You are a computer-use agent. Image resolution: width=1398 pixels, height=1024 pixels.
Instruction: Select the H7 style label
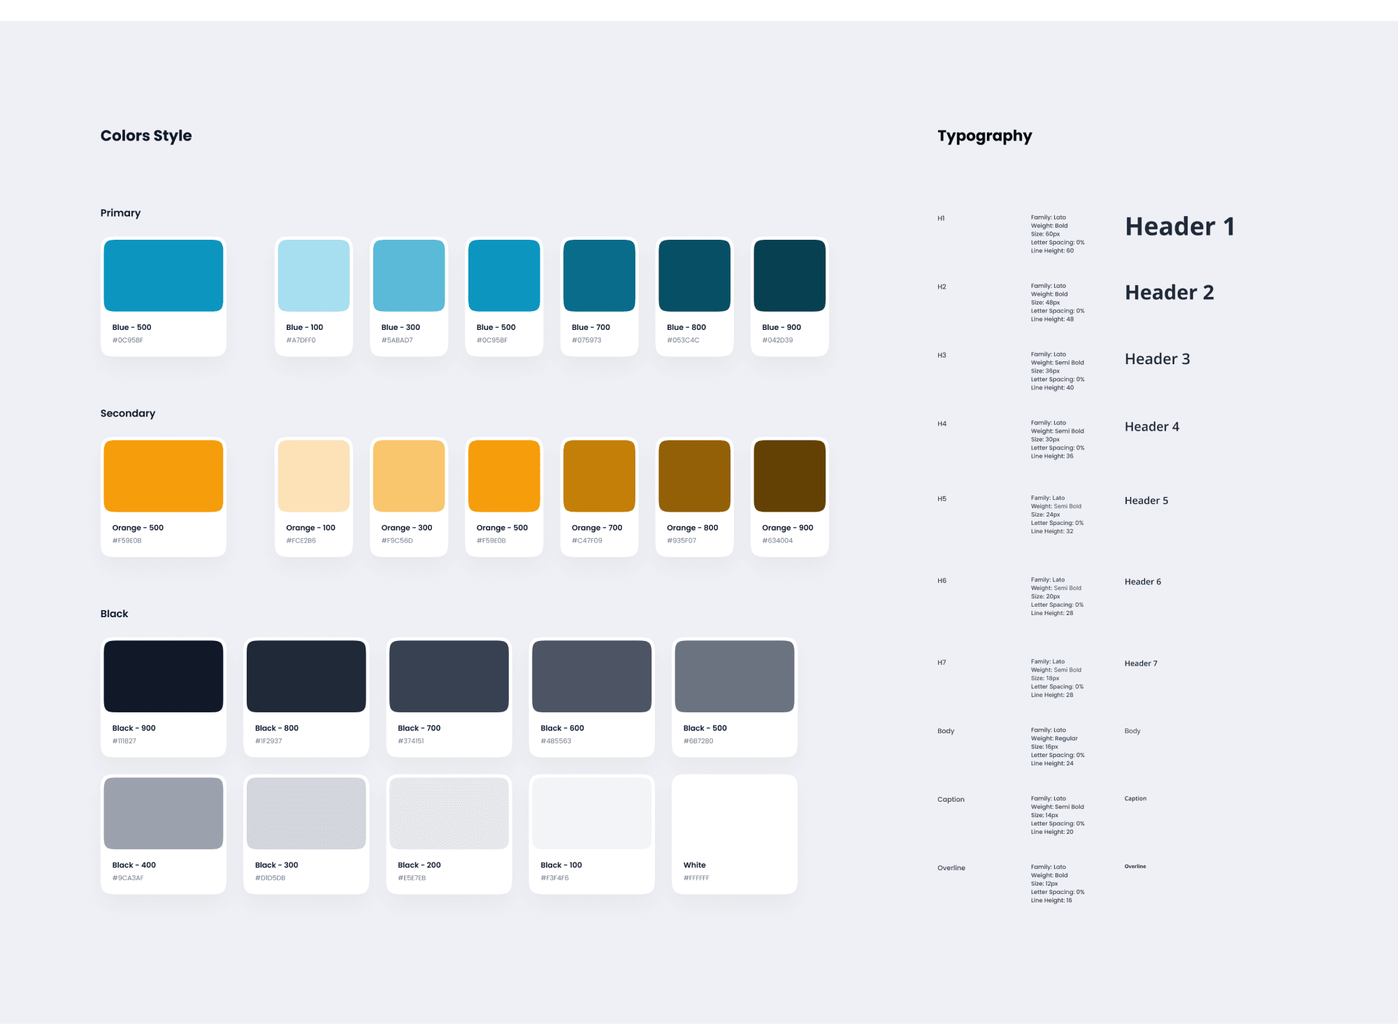click(x=942, y=663)
